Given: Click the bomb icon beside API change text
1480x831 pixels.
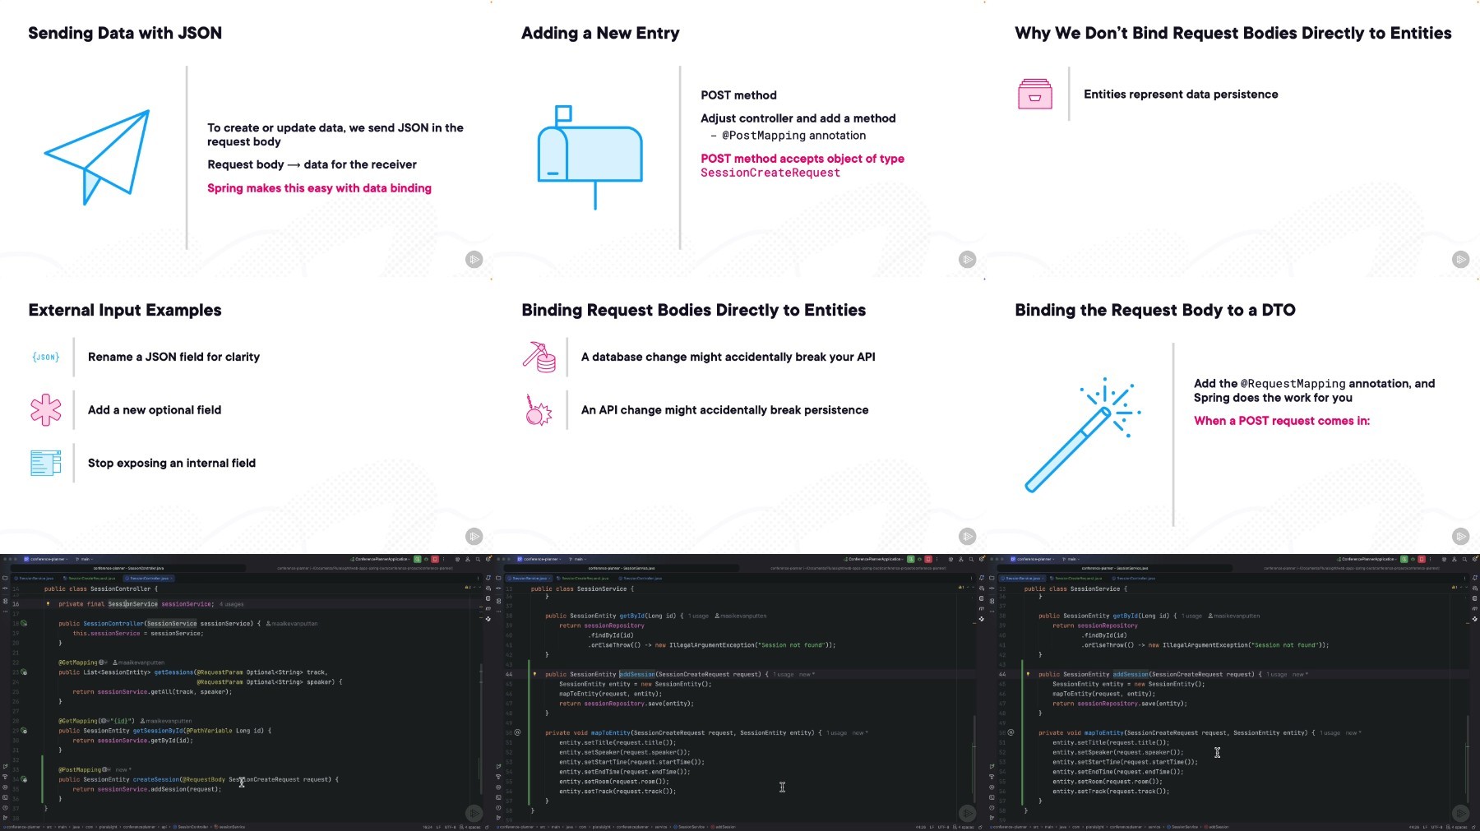Looking at the screenshot, I should 539,410.
